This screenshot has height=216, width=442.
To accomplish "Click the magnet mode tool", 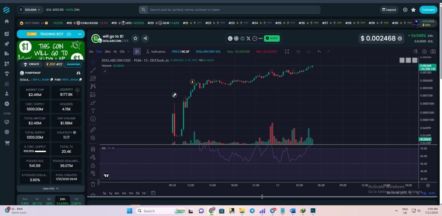I will click(x=93, y=149).
